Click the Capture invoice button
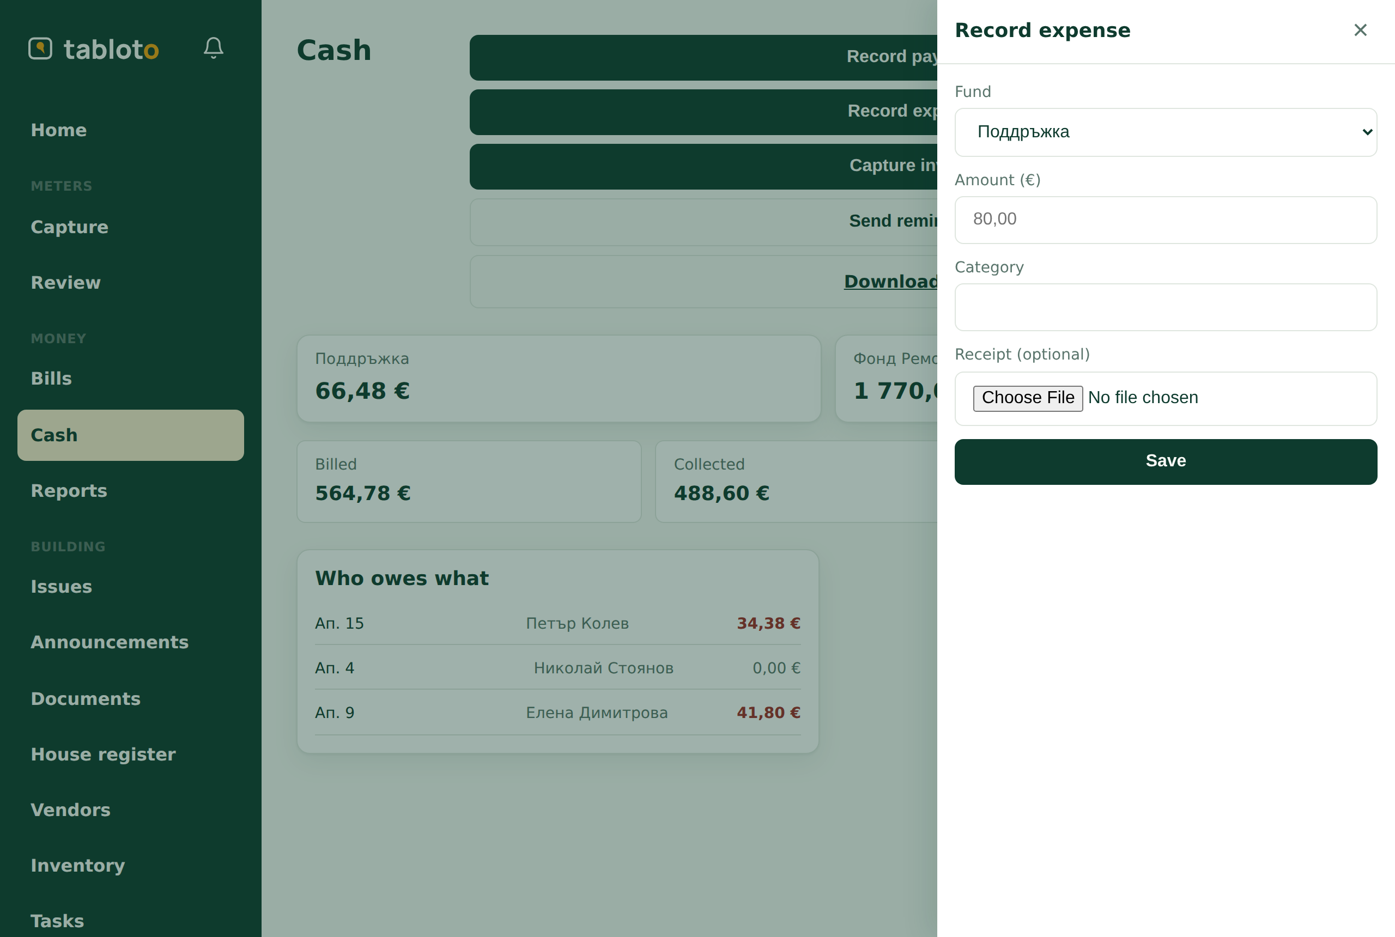This screenshot has height=937, width=1395. (703, 166)
